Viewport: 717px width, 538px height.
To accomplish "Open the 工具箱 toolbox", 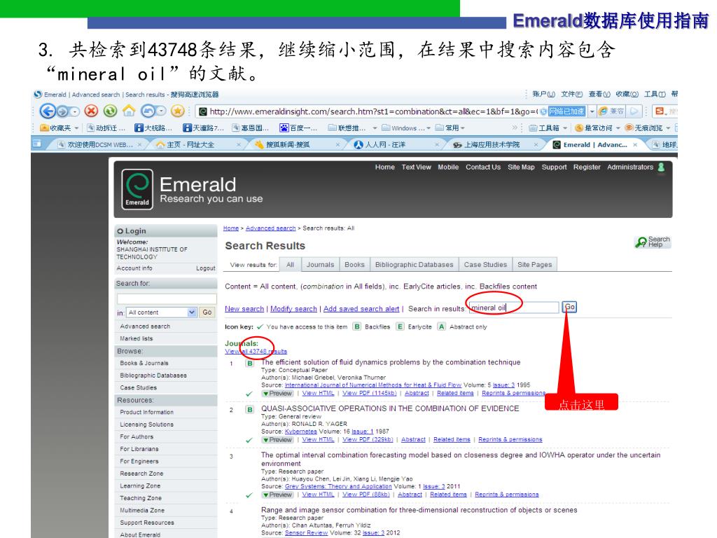I will pyautogui.click(x=544, y=127).
